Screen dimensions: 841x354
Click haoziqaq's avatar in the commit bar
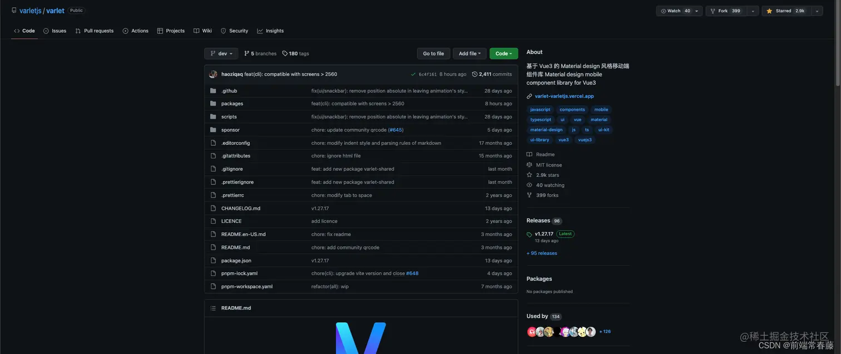click(213, 74)
